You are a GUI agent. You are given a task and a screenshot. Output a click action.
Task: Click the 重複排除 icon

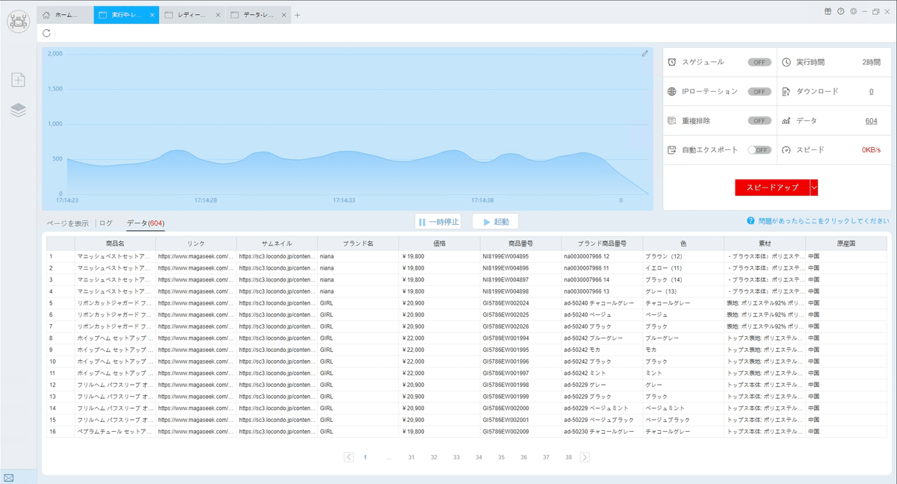pyautogui.click(x=672, y=120)
